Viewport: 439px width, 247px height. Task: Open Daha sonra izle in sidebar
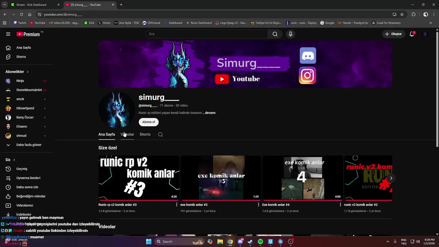[26, 187]
